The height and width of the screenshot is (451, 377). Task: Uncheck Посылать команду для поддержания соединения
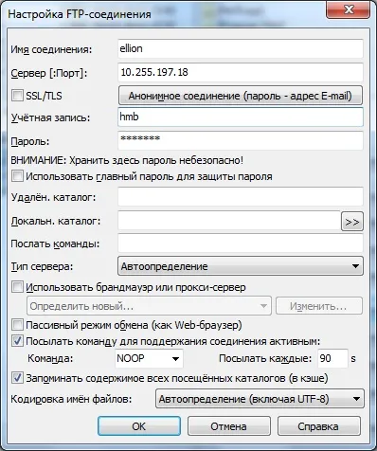pos(17,341)
